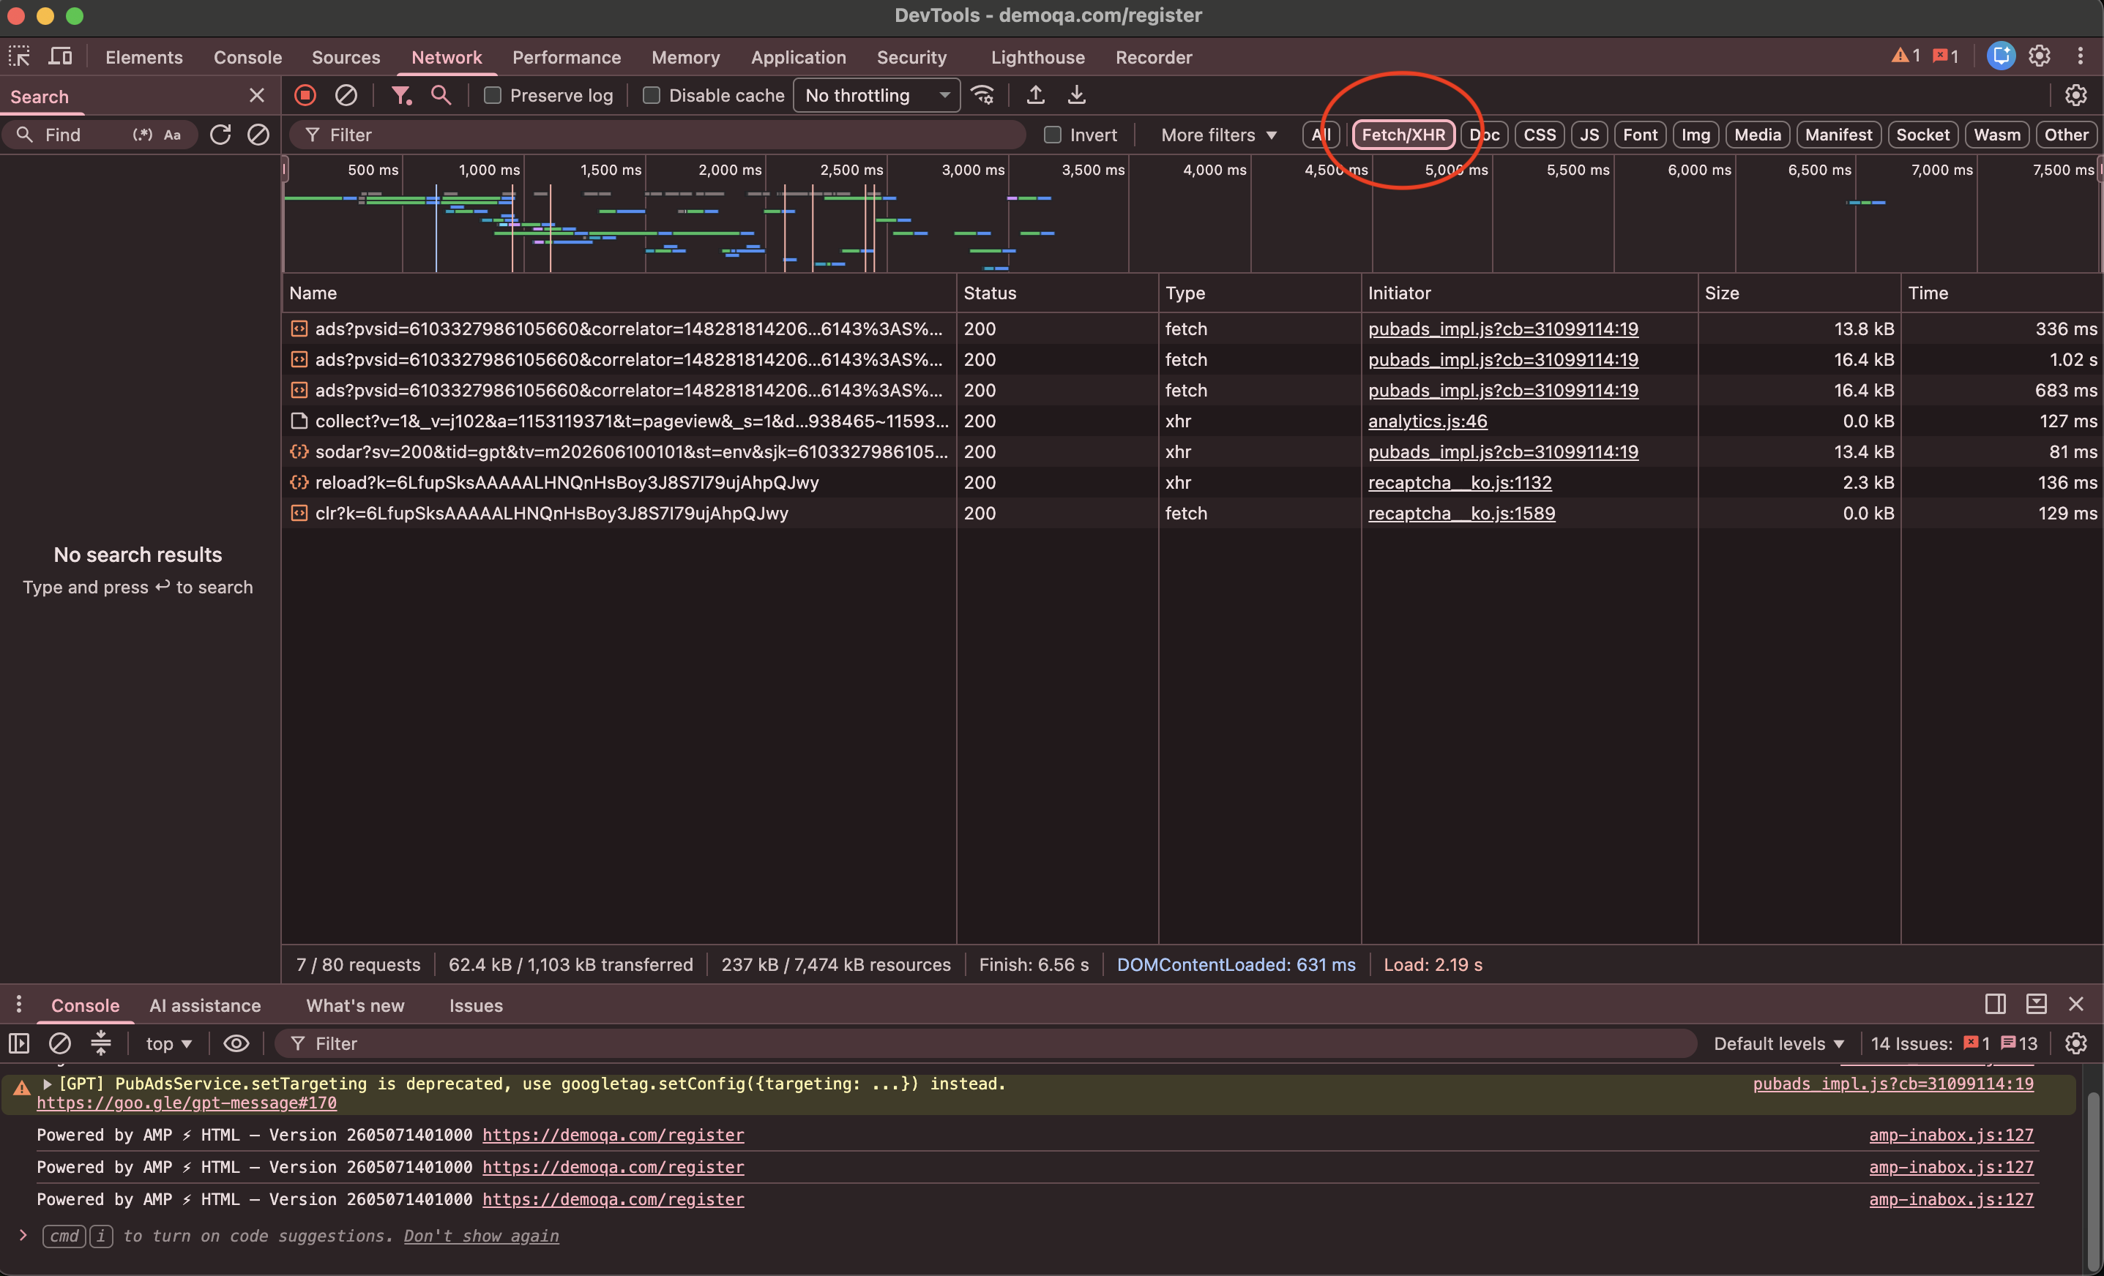Image resolution: width=2104 pixels, height=1276 pixels.
Task: Activate the inspect element picker icon
Action: pos(19,57)
